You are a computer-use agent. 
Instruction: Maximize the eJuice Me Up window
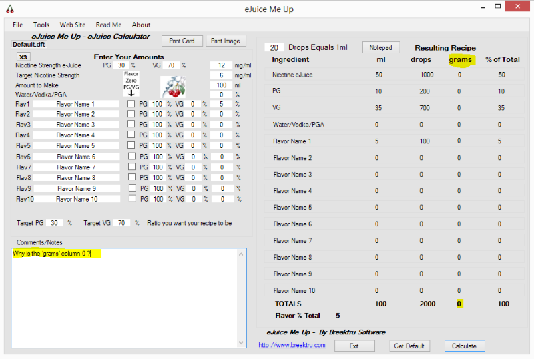(498, 7)
